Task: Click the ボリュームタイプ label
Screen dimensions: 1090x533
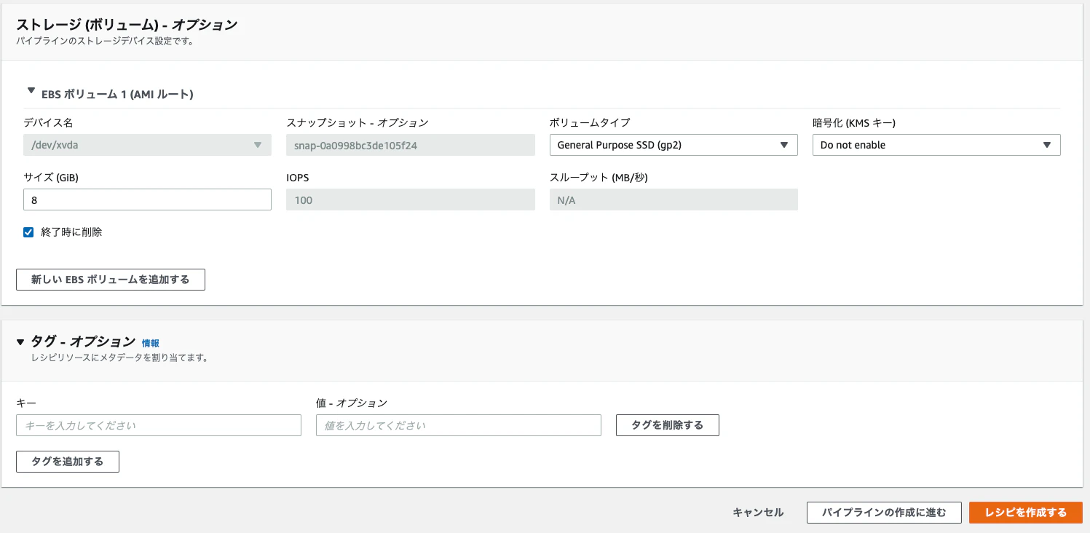Action: (x=590, y=123)
